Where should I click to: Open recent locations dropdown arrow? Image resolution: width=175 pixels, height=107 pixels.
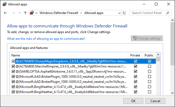20,13
